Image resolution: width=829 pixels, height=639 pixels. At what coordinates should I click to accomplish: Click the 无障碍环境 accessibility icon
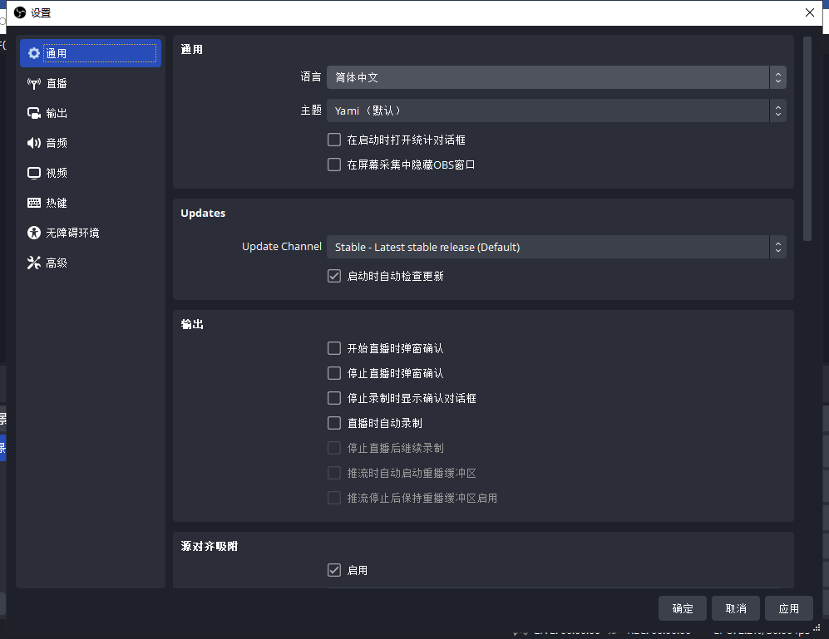coord(33,233)
